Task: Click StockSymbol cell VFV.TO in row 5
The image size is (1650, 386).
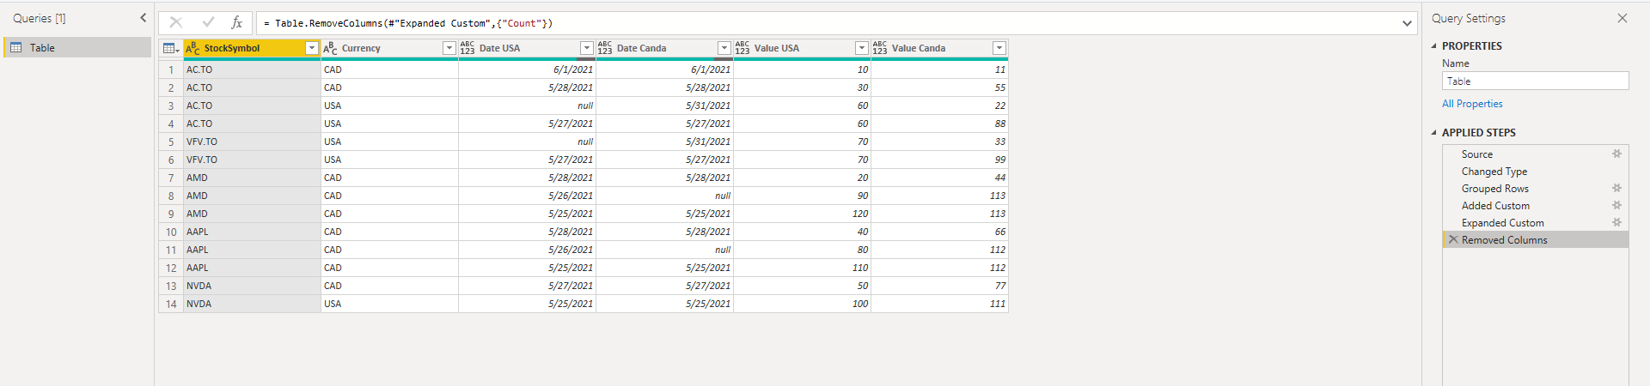Action: 252,142
